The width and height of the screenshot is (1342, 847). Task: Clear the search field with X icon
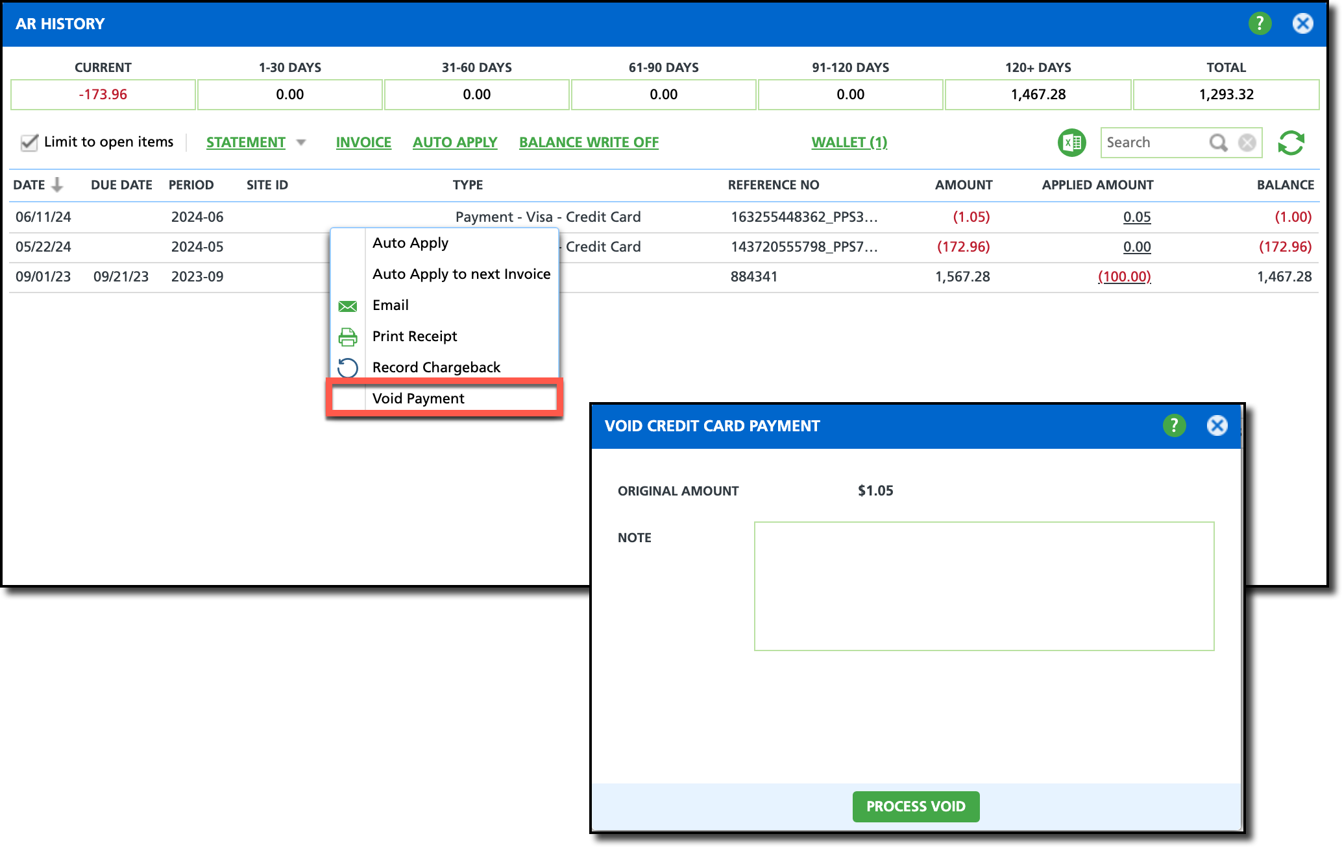click(1247, 143)
